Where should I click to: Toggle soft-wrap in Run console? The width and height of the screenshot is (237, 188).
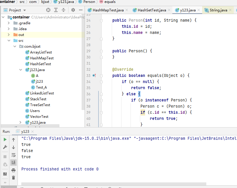[x=13, y=155]
